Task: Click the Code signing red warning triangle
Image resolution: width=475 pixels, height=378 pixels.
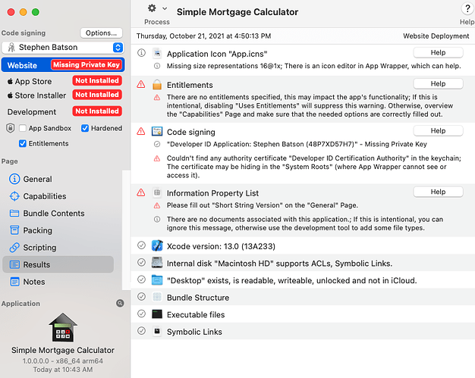Action: (x=141, y=131)
